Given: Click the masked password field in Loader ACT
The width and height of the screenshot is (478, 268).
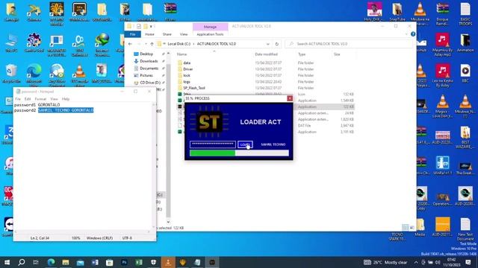Looking at the screenshot, I should click(x=212, y=144).
